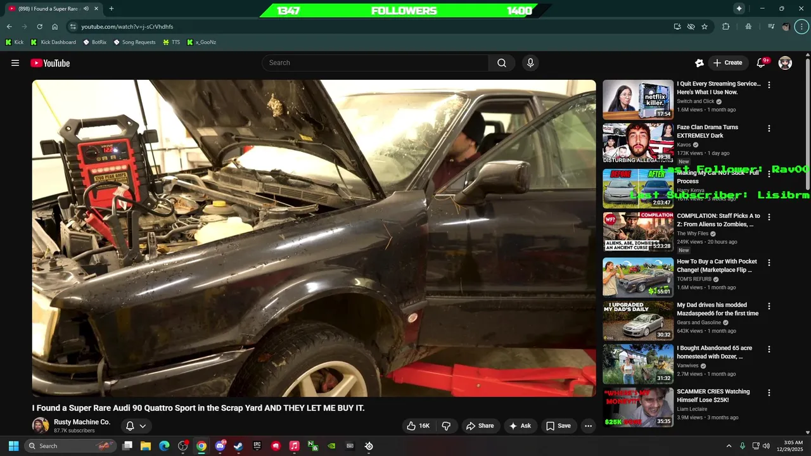Open options for 'I Bought Abandoned 65 acre' video
The image size is (811, 456).
(x=769, y=349)
